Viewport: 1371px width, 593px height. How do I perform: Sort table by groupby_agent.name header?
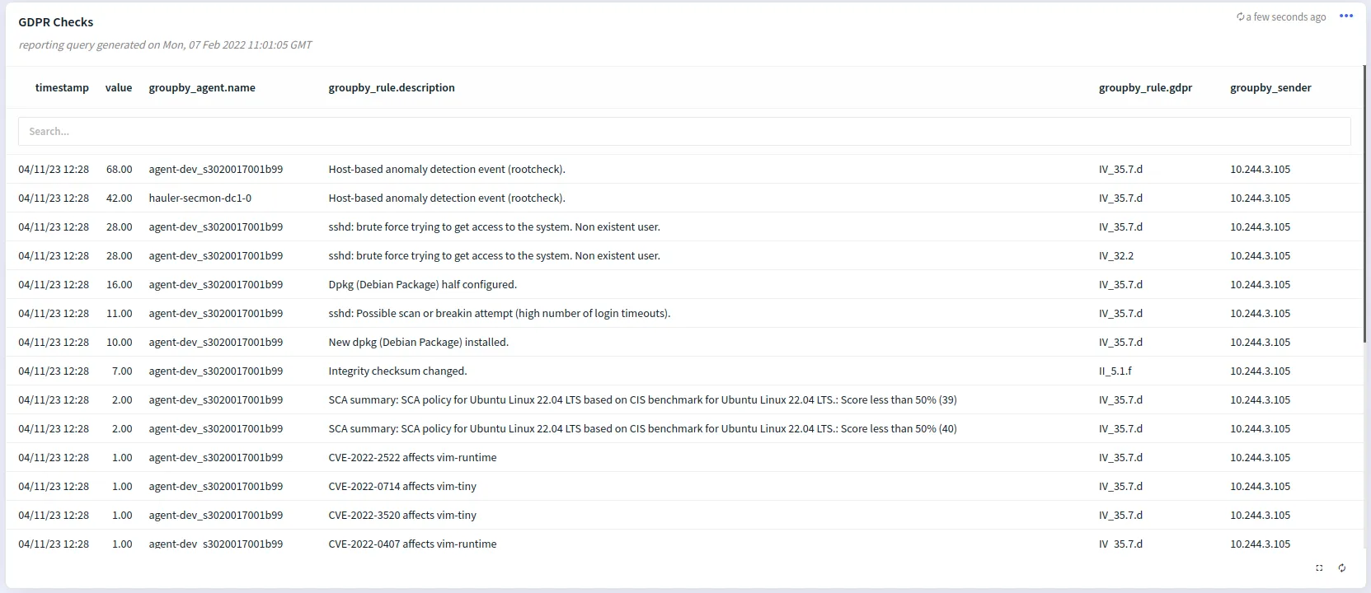coord(202,87)
